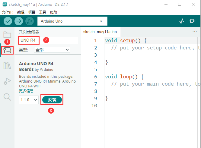This screenshot has width=201, height=148.
Task: Expand the 1.1.0 version dropdown
Action: [29, 100]
